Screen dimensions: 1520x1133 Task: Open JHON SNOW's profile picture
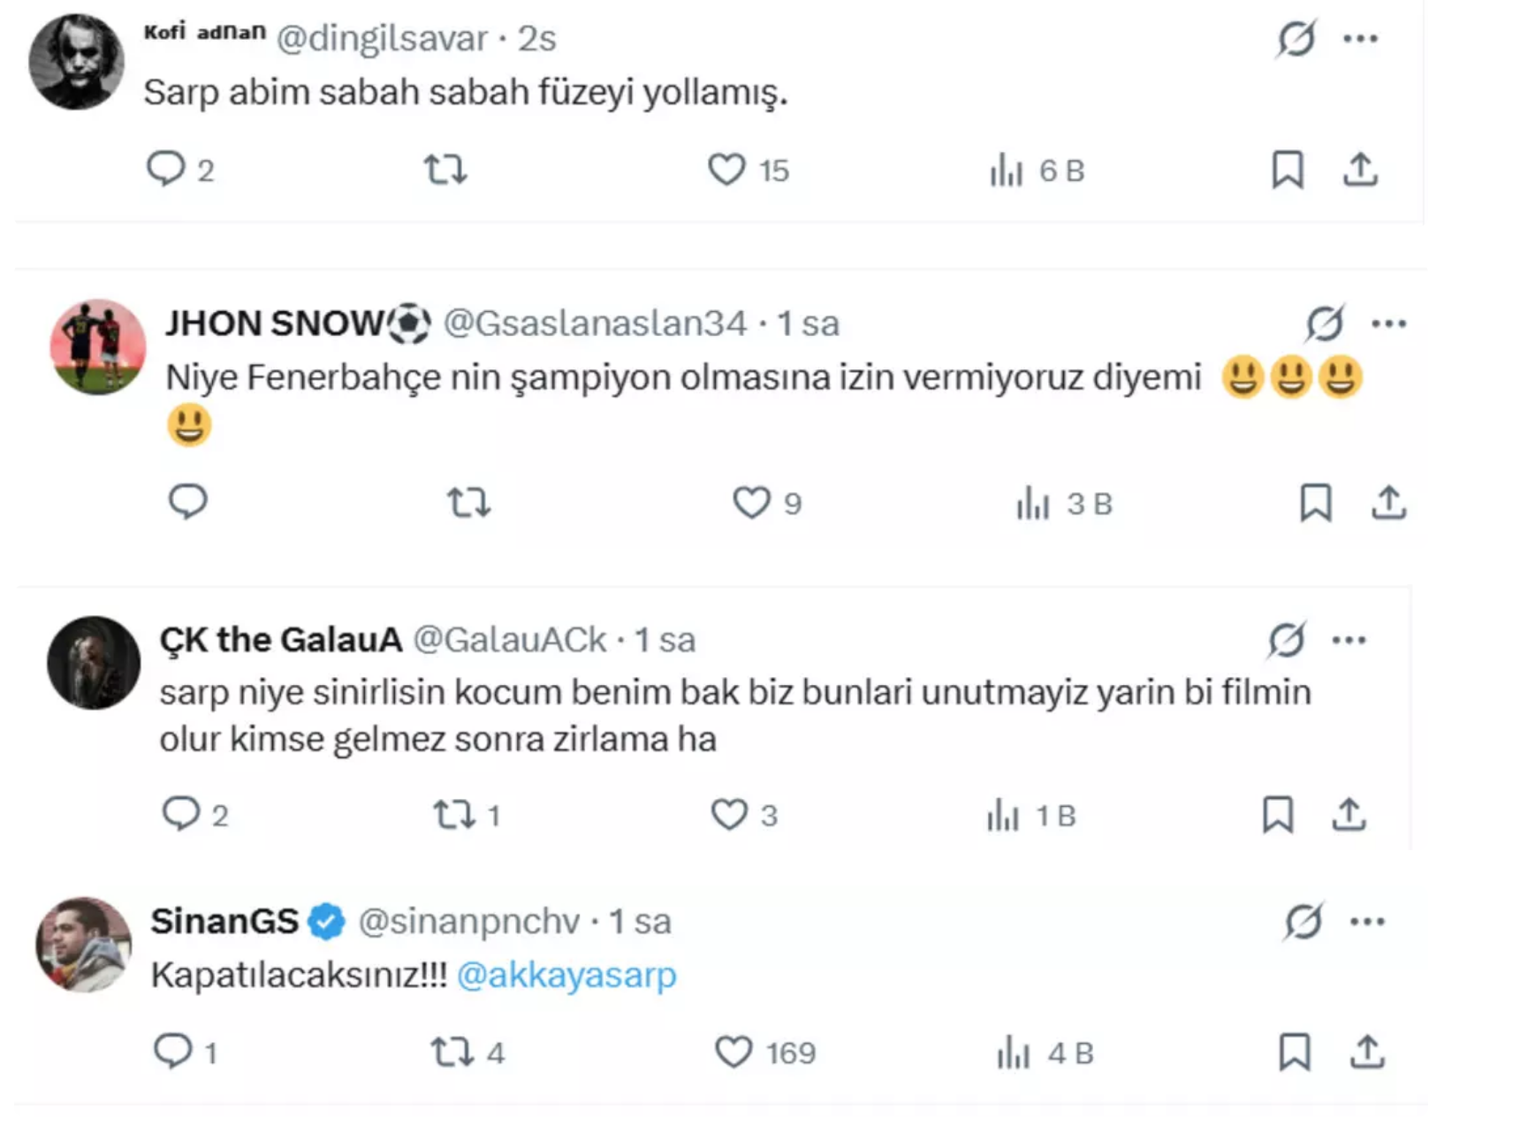(97, 347)
